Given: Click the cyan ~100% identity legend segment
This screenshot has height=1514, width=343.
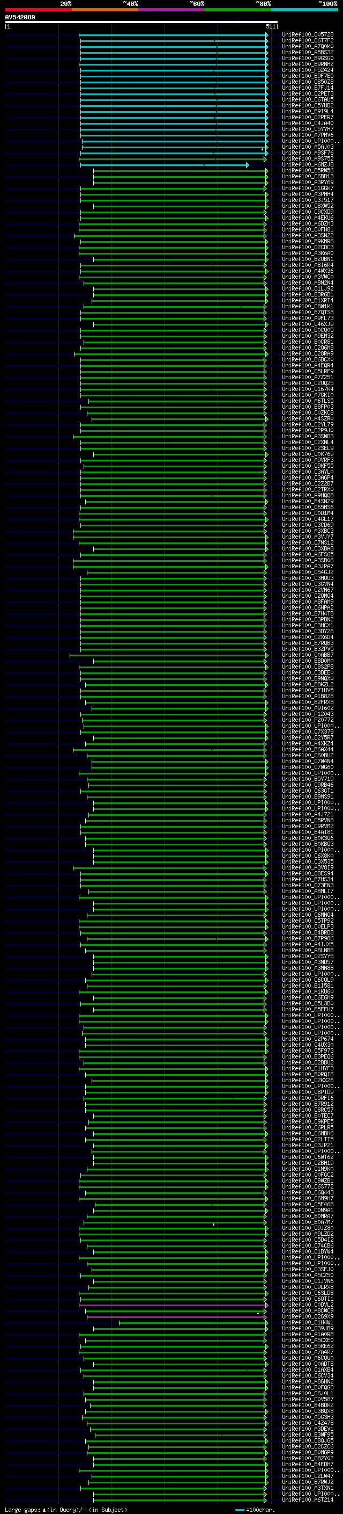Looking at the screenshot, I should point(304,10).
